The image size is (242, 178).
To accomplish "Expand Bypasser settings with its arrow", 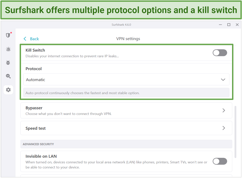I will click(224, 110).
